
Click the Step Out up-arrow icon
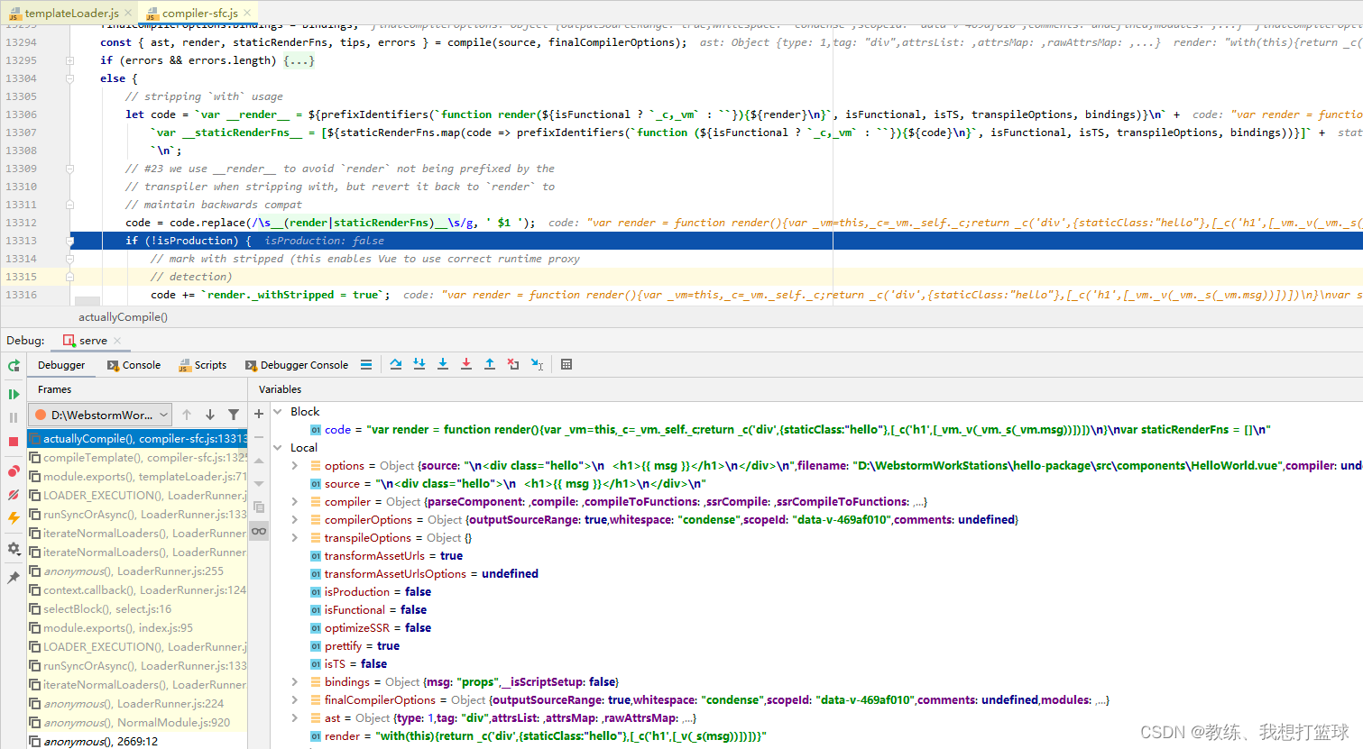[490, 364]
